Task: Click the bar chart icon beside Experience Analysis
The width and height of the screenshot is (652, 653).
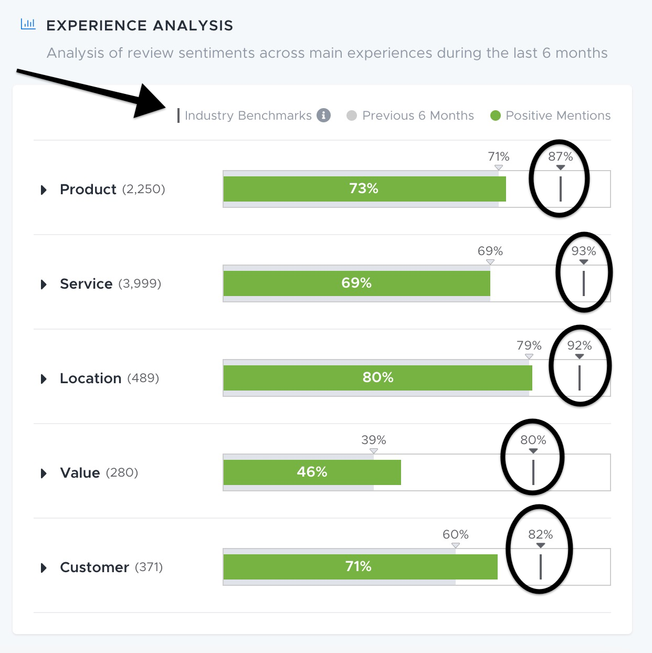Action: [28, 24]
